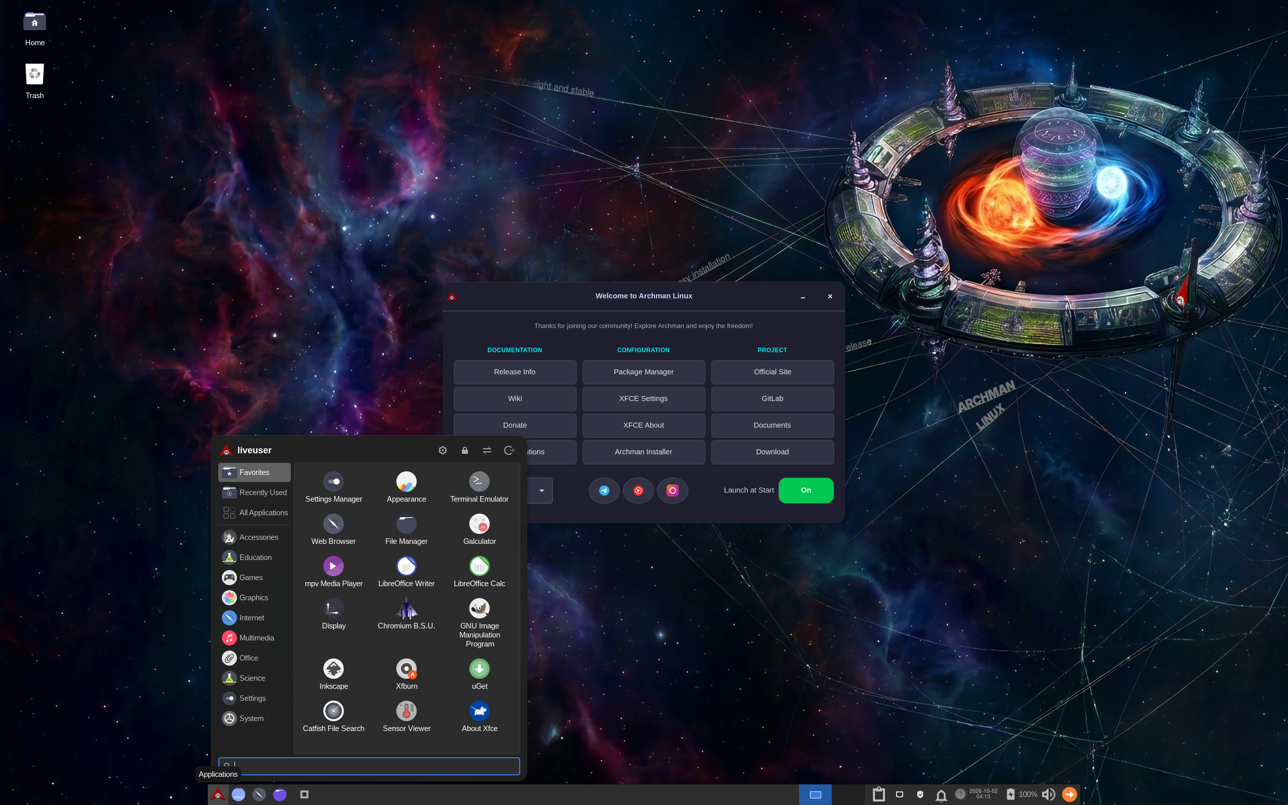Lock the screen via the padlock icon
The image size is (1288, 805).
coord(465,450)
